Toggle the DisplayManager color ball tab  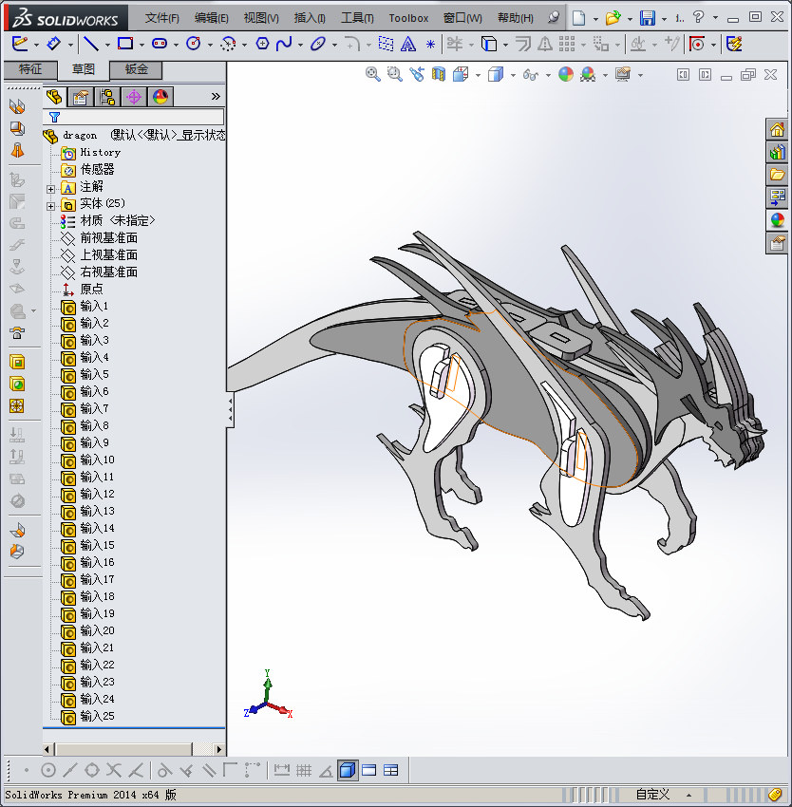[x=160, y=97]
